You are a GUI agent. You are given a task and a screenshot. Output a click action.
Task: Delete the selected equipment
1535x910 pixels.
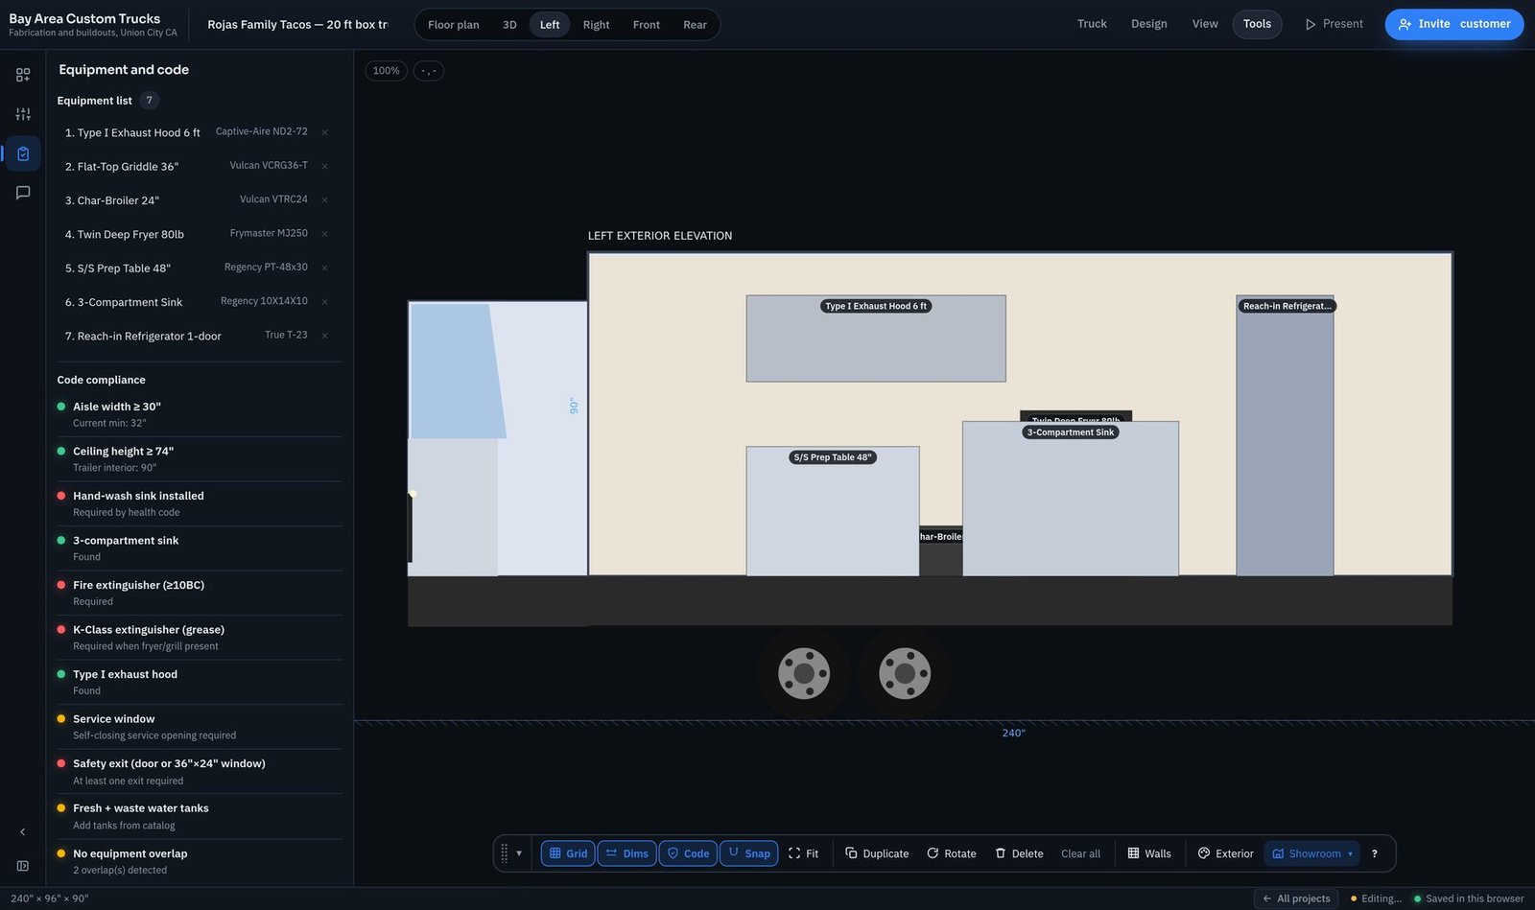click(1019, 853)
